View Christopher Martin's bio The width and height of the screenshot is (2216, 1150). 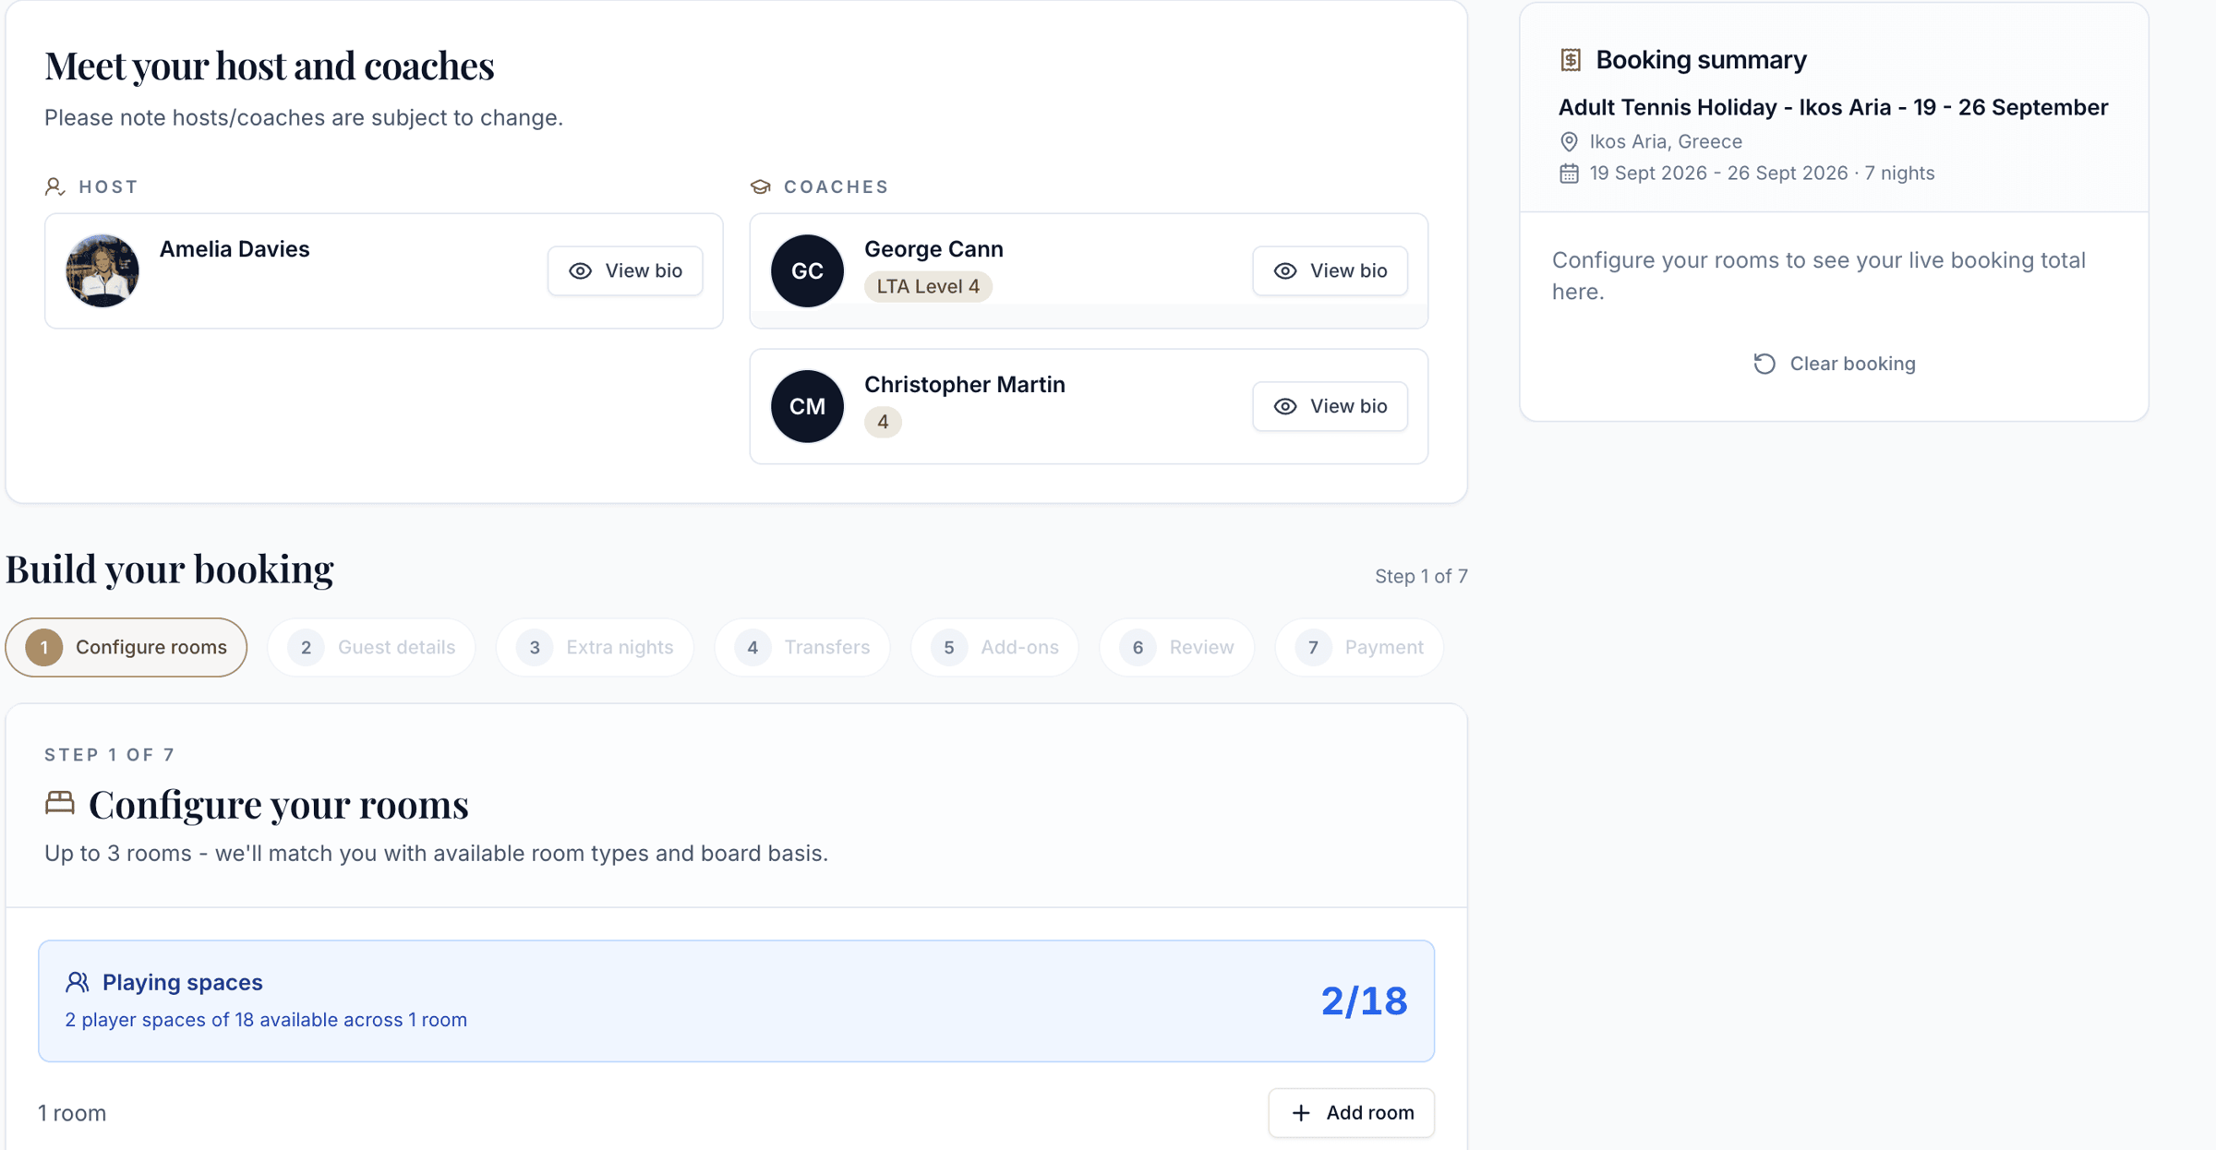[1330, 406]
